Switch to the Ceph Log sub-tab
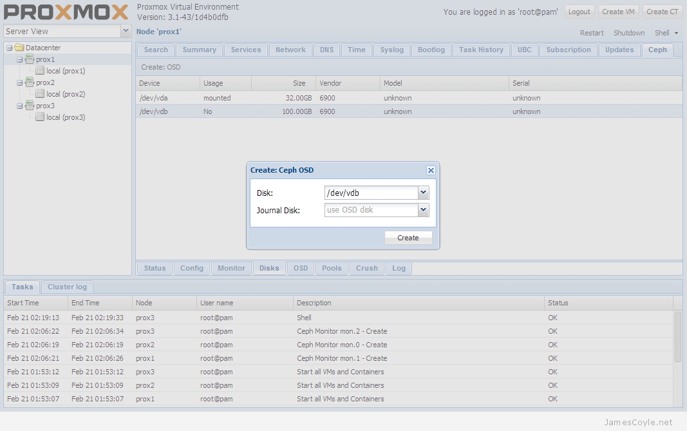Screen dimensions: 687x431 [x=399, y=269]
